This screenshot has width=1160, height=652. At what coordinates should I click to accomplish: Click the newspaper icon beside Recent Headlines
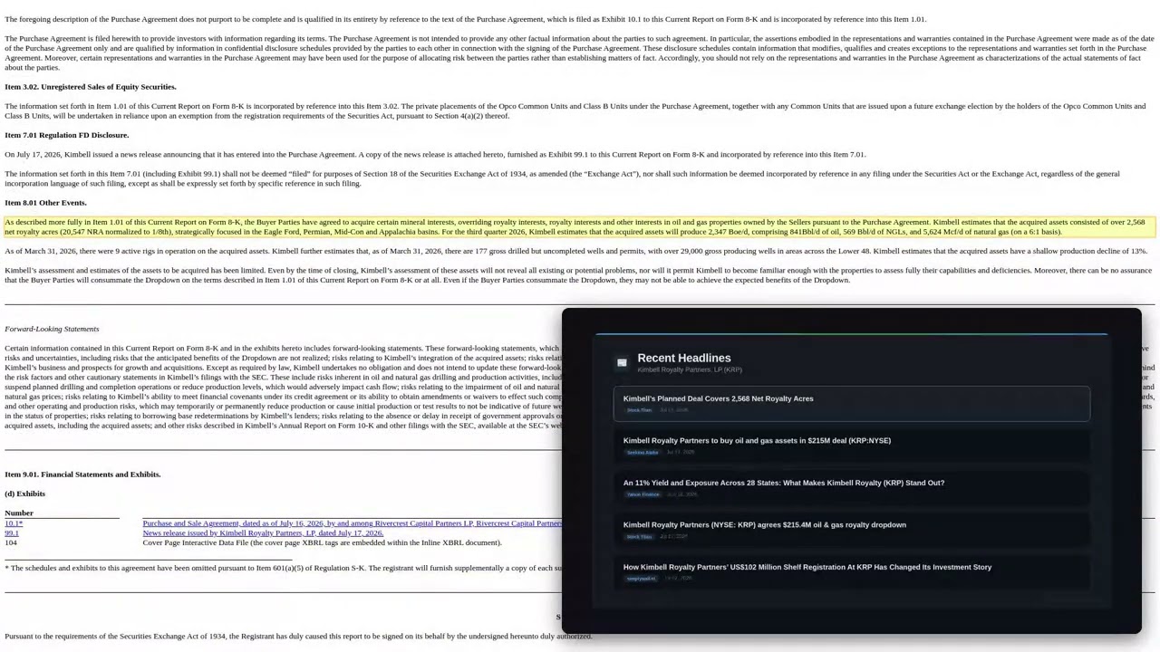coord(622,362)
